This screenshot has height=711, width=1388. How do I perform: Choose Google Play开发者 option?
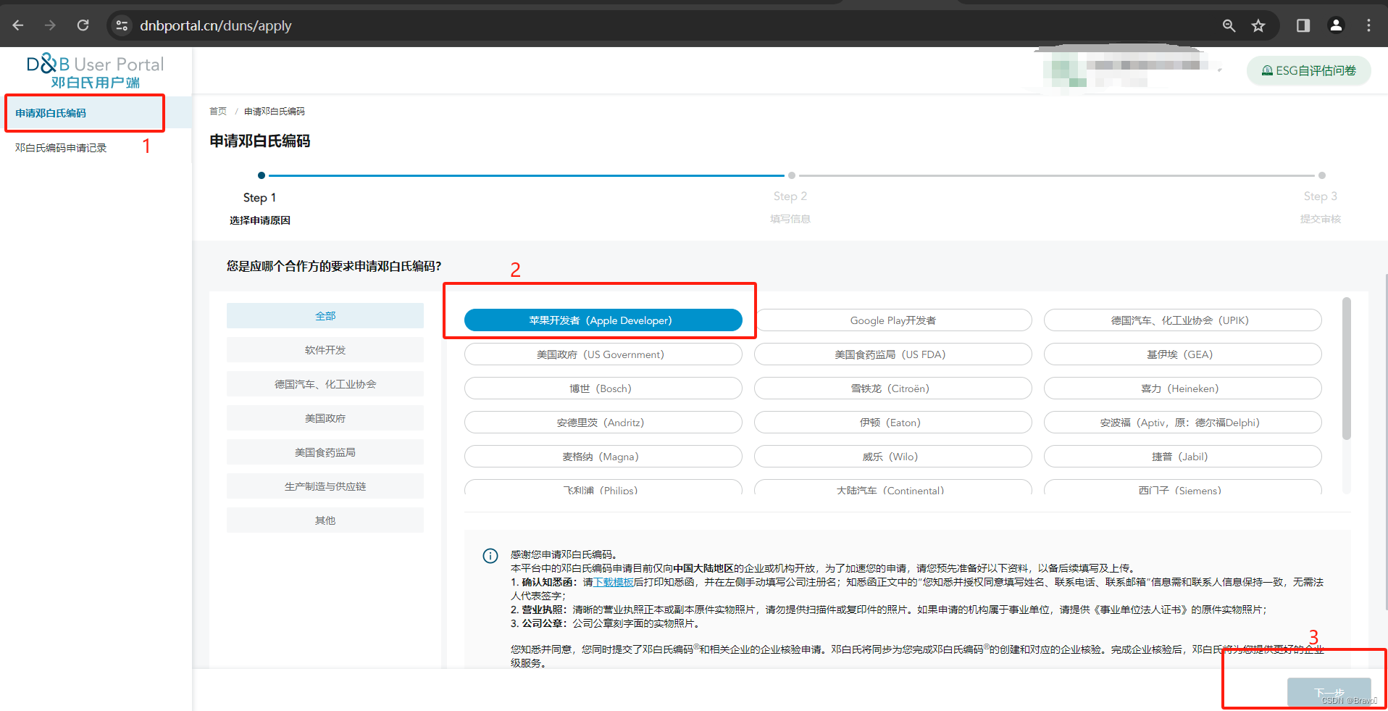[x=893, y=320]
